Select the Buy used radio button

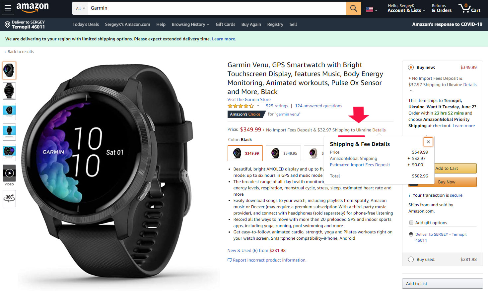coord(411,260)
